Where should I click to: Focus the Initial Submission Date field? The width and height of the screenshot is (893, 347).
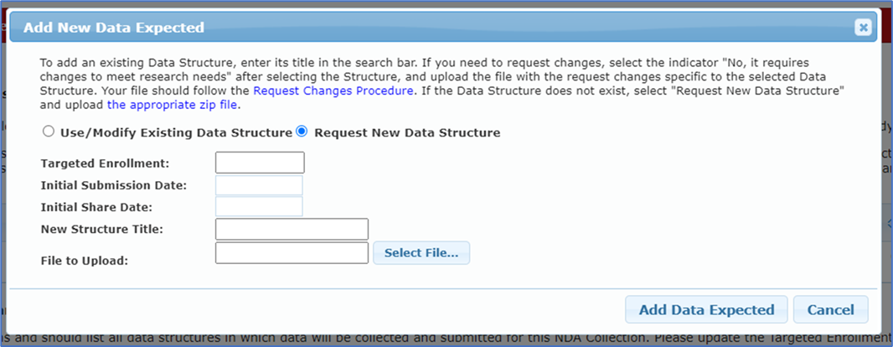(260, 185)
